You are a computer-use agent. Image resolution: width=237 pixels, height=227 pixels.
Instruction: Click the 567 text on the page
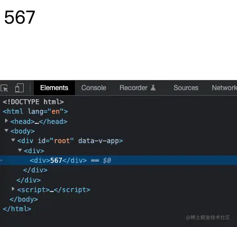20,17
